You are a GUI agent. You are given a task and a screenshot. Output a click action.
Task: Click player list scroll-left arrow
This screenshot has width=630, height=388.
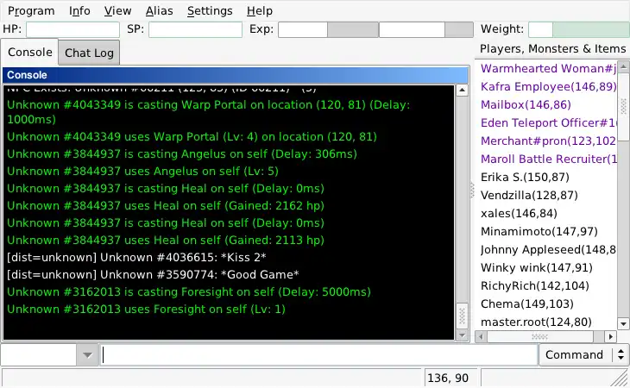pyautogui.click(x=481, y=336)
